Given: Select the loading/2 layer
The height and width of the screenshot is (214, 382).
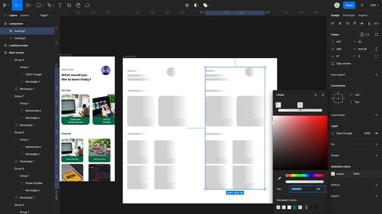Looking at the screenshot, I should coord(20,38).
